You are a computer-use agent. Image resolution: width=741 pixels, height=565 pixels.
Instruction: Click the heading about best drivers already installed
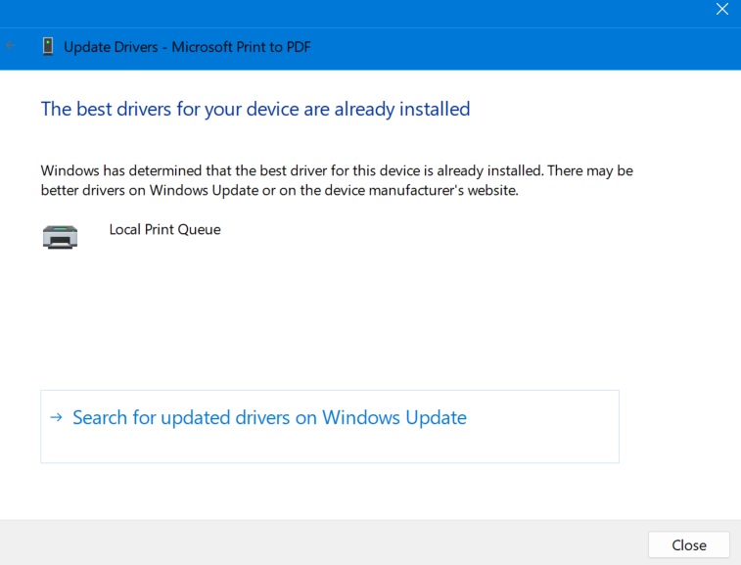point(255,110)
